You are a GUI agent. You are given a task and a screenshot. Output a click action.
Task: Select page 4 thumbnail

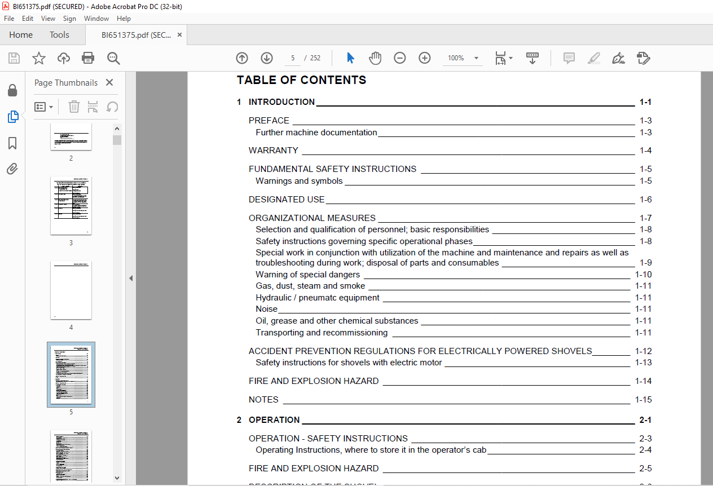coord(71,290)
